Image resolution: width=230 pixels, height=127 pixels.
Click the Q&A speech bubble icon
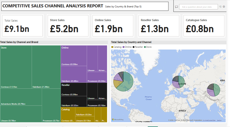(177, 7)
